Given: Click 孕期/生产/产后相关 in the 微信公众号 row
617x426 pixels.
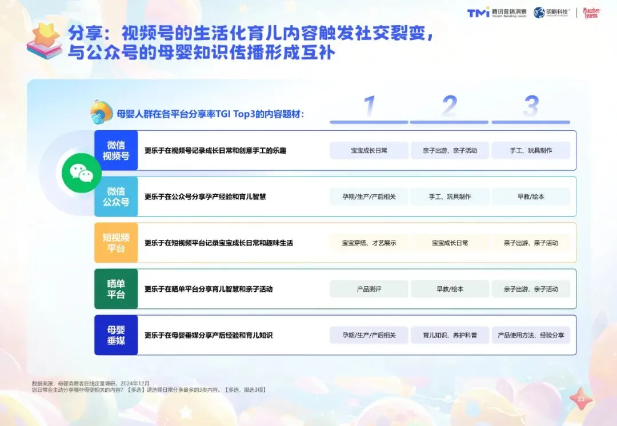Looking at the screenshot, I should coord(369,196).
